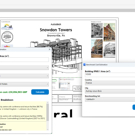Click the Breakdown panel scrollbar thumb
135x135 pixels.
coord(47,112)
